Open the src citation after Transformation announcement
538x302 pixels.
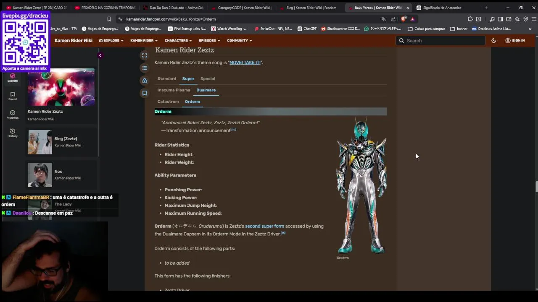(x=233, y=130)
